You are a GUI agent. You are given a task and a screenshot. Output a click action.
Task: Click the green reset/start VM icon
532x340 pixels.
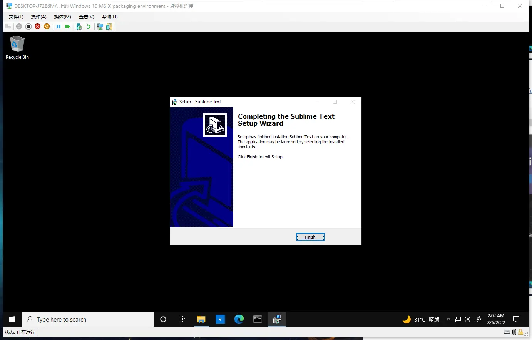(68, 27)
